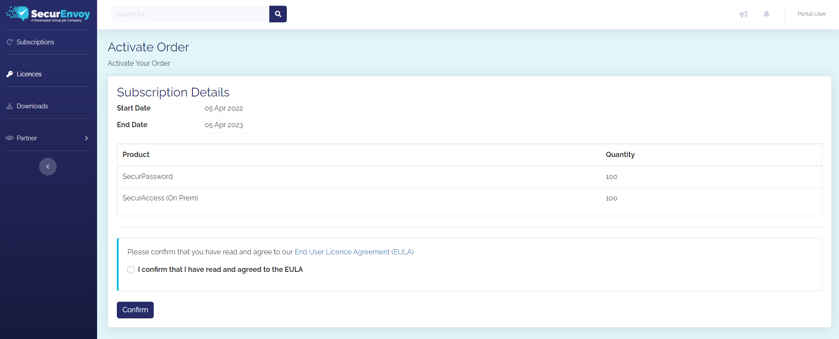Click the Activate Order page title
The height and width of the screenshot is (339, 839).
click(x=148, y=47)
